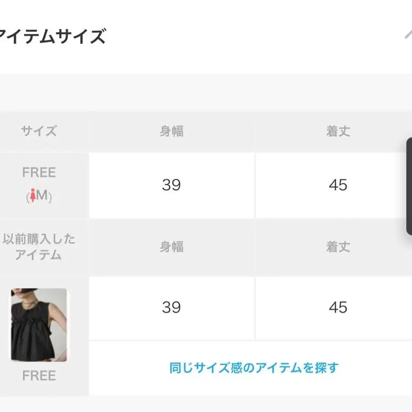The image size is (412, 412).
Task: Select 39 width of previously purchased item
Action: tap(171, 307)
